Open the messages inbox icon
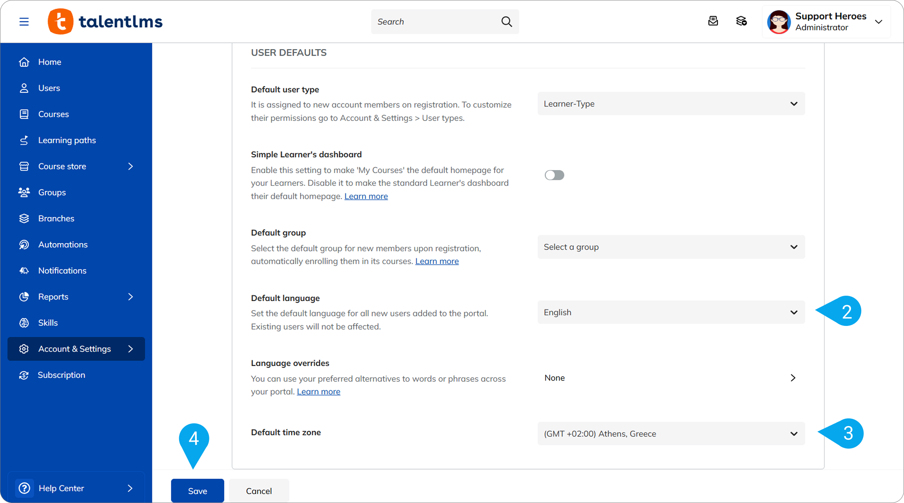 (713, 21)
